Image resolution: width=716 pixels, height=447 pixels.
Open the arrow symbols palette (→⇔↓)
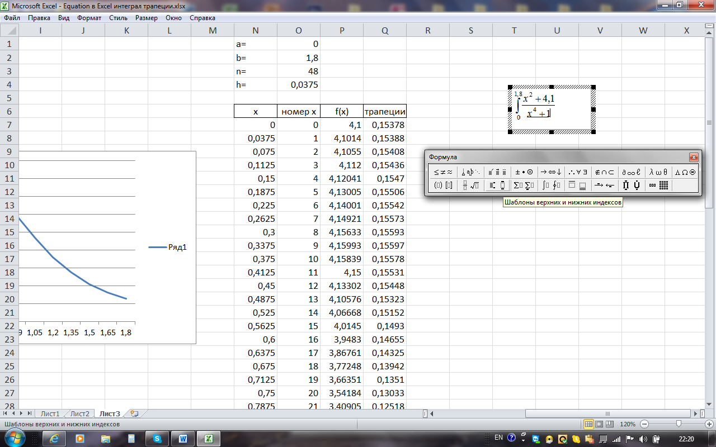551,172
